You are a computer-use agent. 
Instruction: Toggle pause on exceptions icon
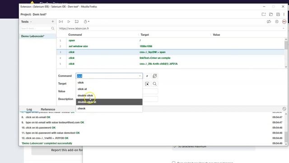coord(277,22)
